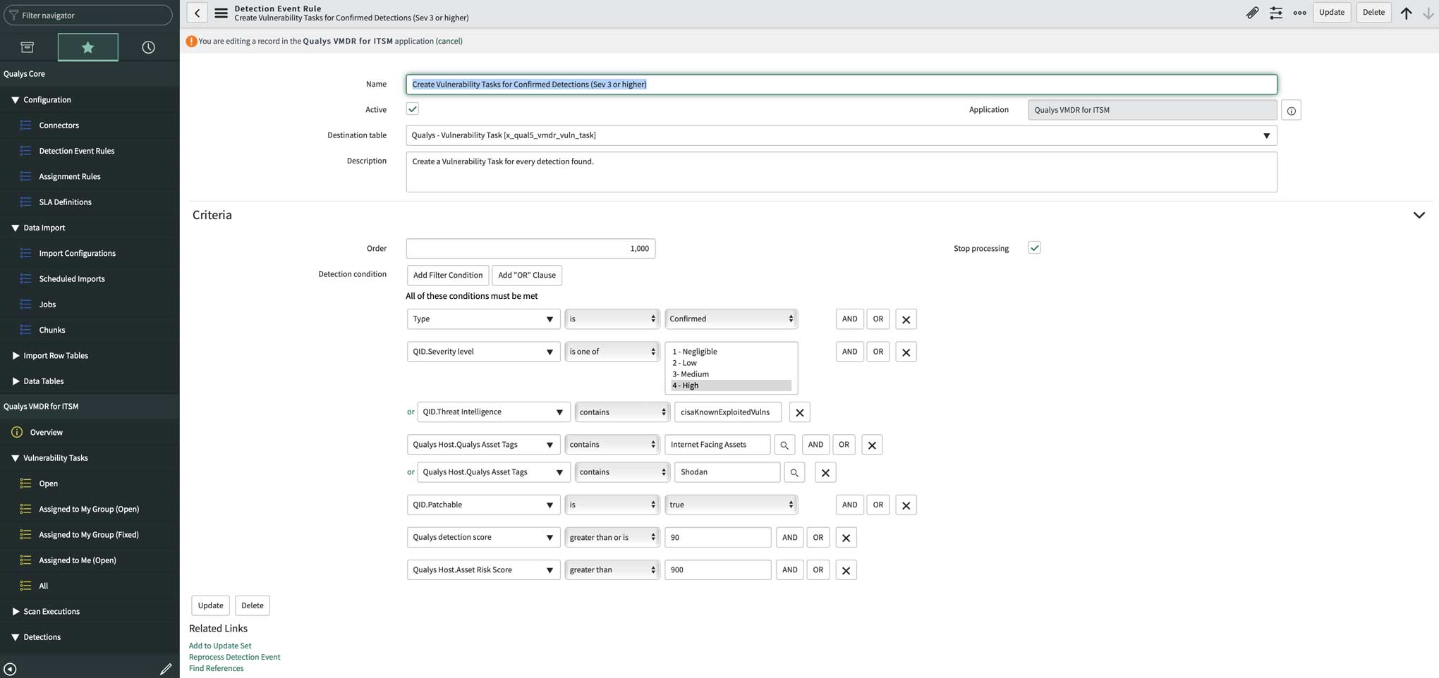Open SLA Definitions module
The image size is (1439, 678).
(65, 202)
